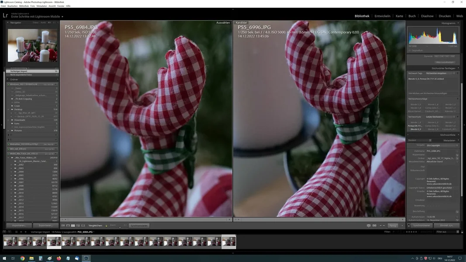
Task: Open the Stichwort-Tags dropdown
Action: 440,73
